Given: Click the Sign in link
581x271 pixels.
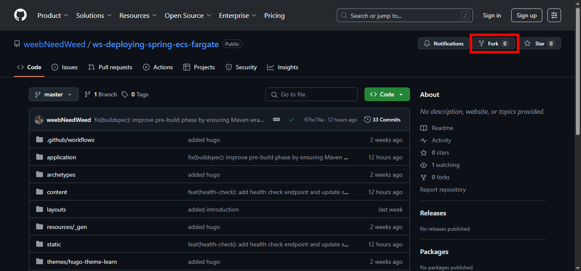Looking at the screenshot, I should pyautogui.click(x=492, y=15).
